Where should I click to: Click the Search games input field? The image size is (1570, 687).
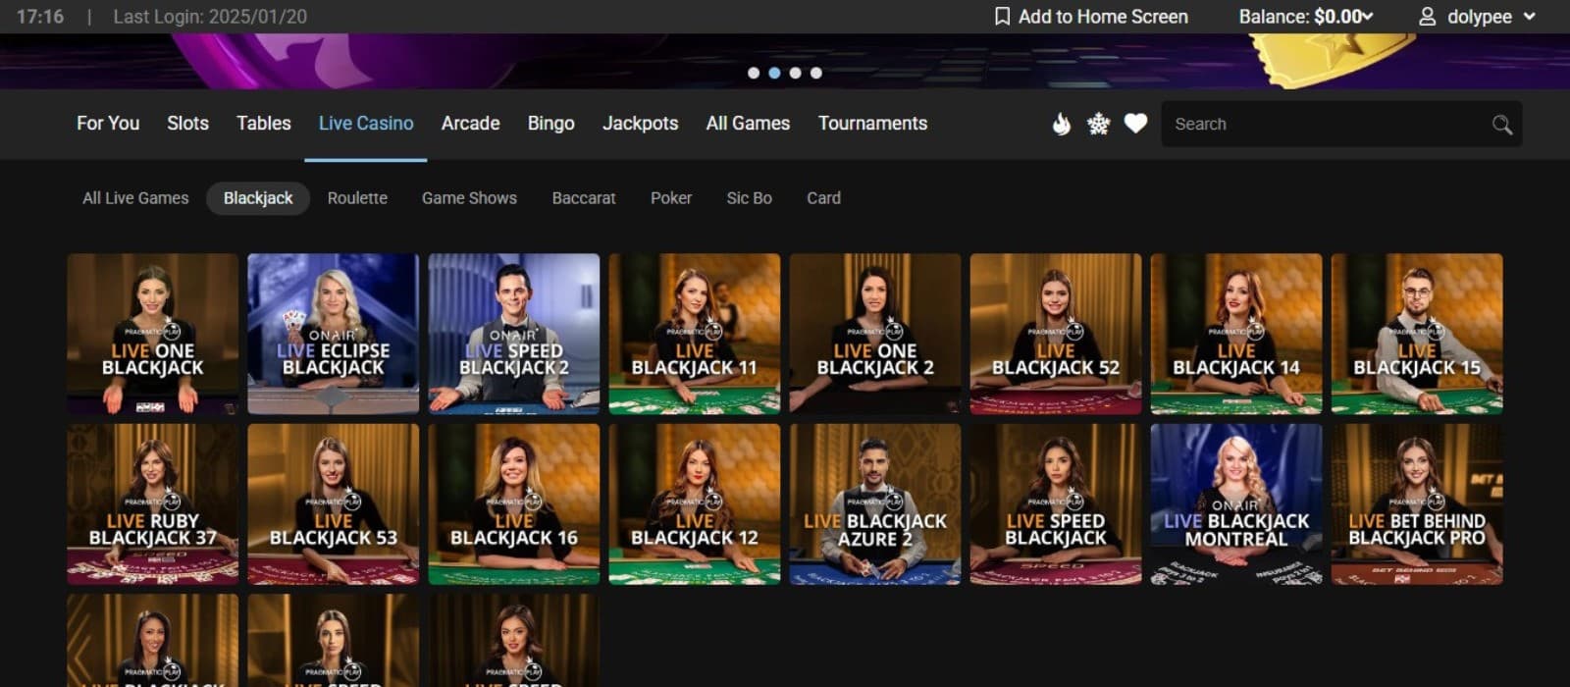click(x=1341, y=124)
